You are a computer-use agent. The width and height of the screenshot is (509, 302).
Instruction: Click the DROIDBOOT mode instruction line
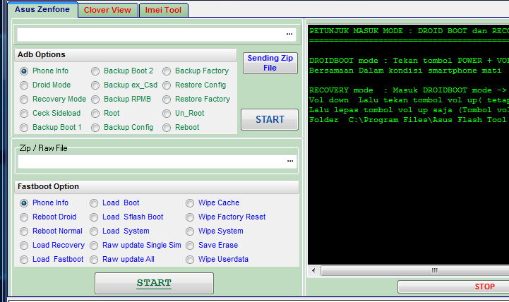pyautogui.click(x=409, y=61)
